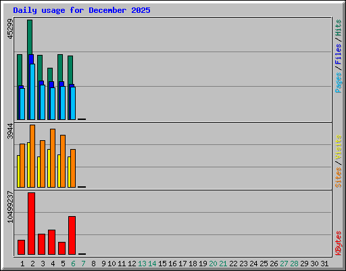This screenshot has width=346, height=271.
Task: Click the x-axis day label 23
Action: tap(243, 264)
